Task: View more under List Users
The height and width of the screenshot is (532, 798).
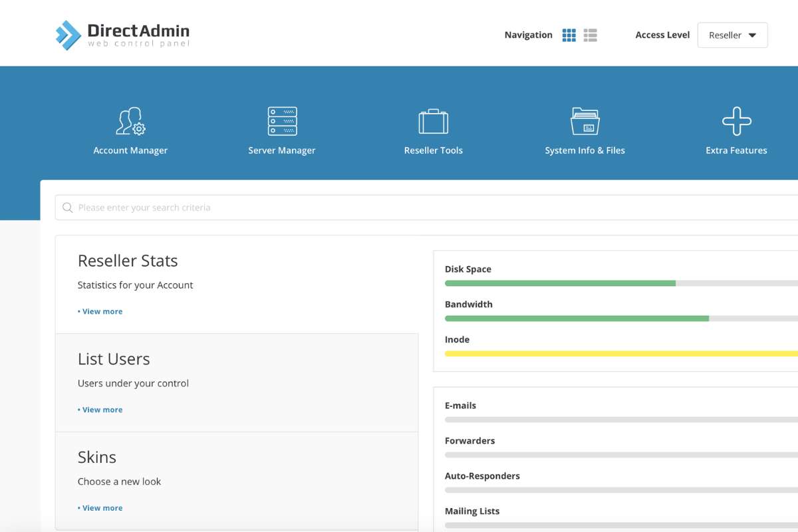Action: [100, 409]
